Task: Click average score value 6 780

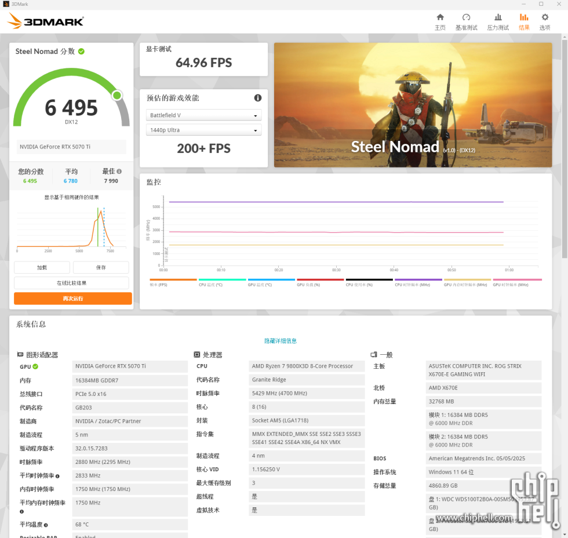Action: [71, 181]
